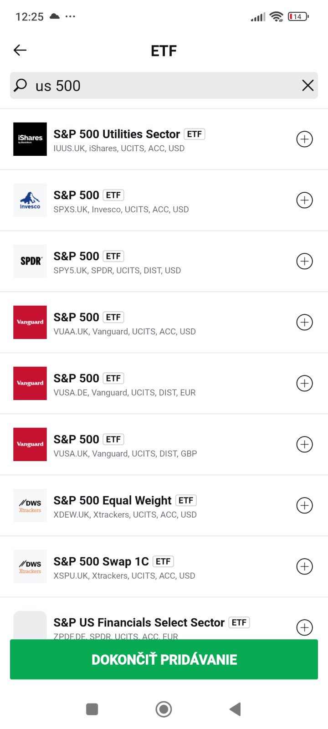Add S&P US Financials Select Sector ETF
Viewport: 328px width, 729px height.
[304, 627]
